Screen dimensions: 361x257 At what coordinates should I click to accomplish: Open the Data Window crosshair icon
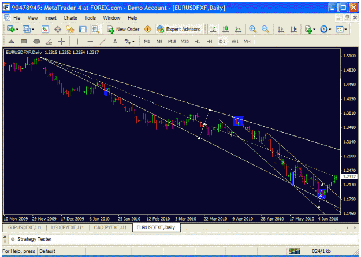coord(58,30)
